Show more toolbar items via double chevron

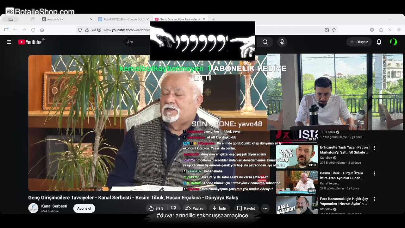(x=390, y=30)
